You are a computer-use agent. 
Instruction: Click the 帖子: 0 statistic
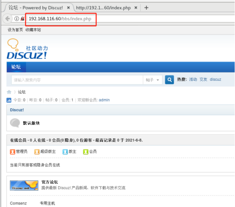(x=51, y=100)
